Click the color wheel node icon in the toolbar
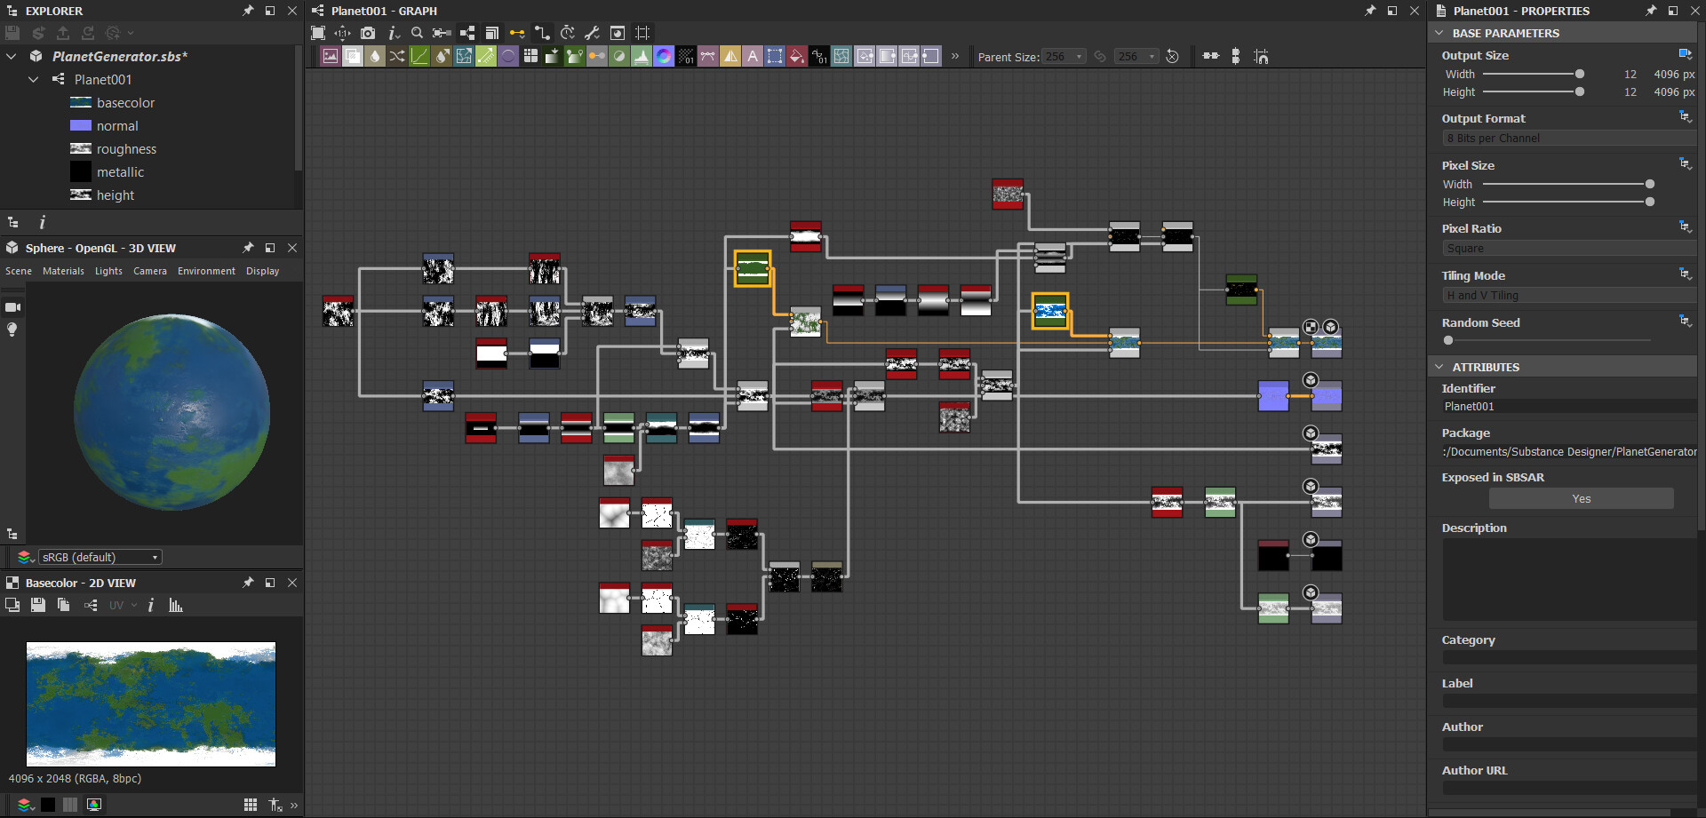Viewport: 1706px width, 818px height. point(665,56)
